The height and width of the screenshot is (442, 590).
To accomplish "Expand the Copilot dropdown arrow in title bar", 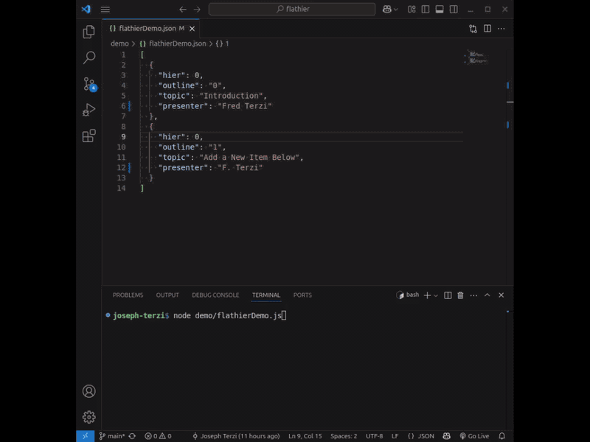I will click(x=396, y=10).
